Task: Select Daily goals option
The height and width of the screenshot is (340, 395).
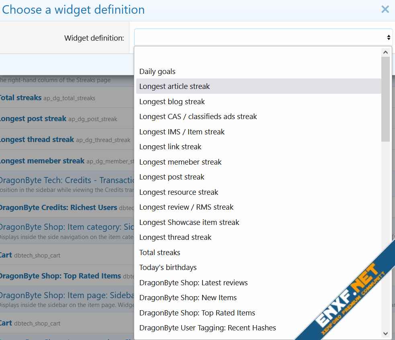Action: [158, 72]
